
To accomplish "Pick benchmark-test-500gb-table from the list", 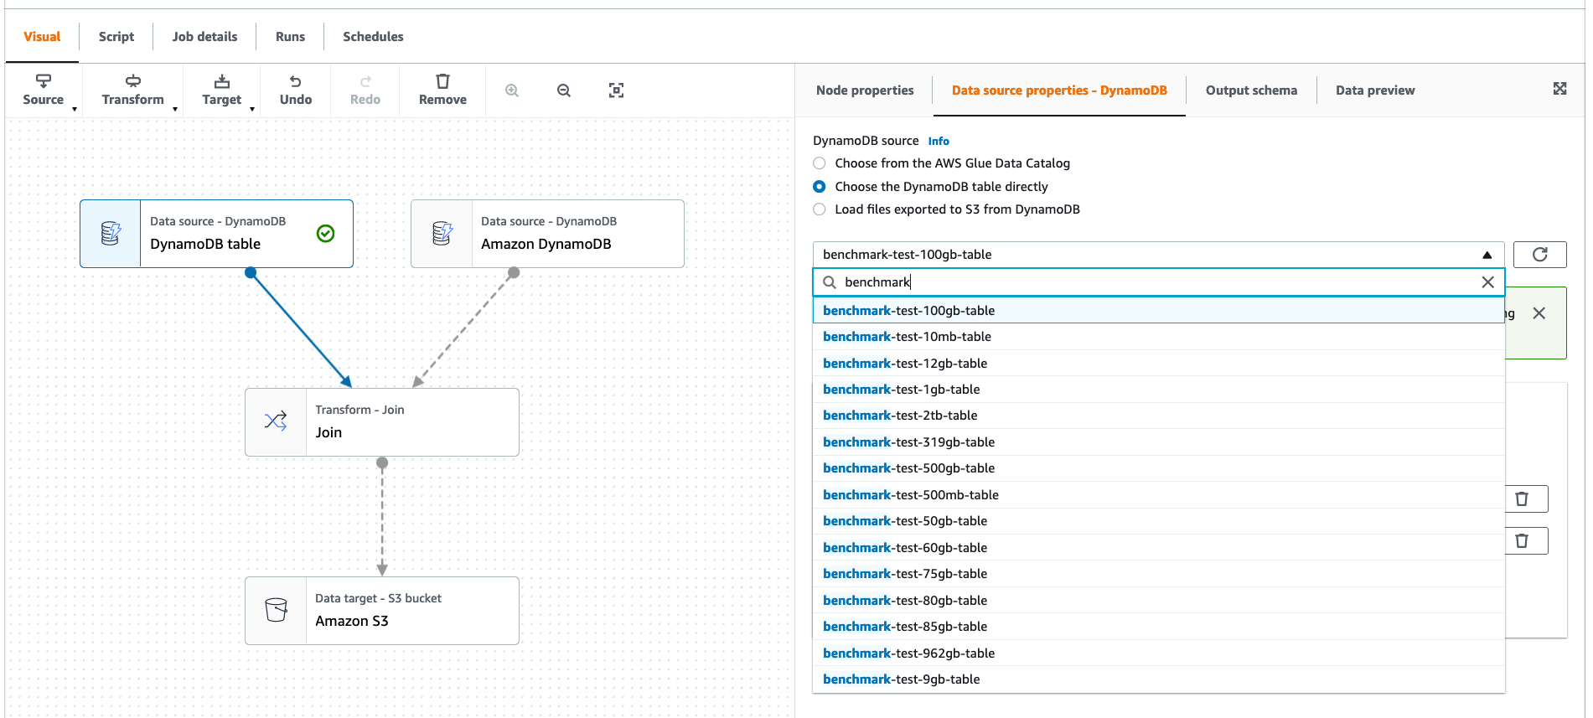I will tap(1159, 468).
